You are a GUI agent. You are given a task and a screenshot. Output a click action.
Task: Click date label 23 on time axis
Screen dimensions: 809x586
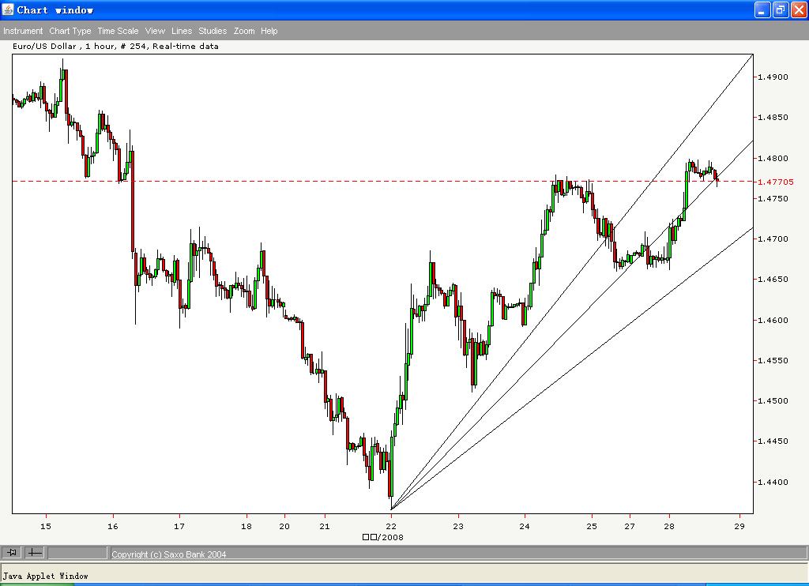tap(458, 526)
